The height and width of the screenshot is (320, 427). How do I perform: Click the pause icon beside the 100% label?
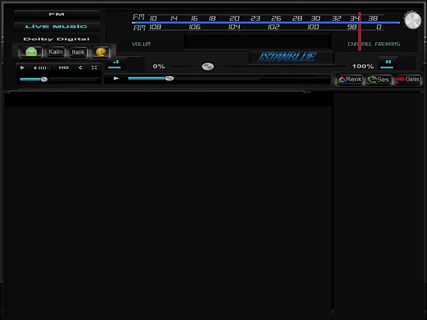tap(388, 62)
